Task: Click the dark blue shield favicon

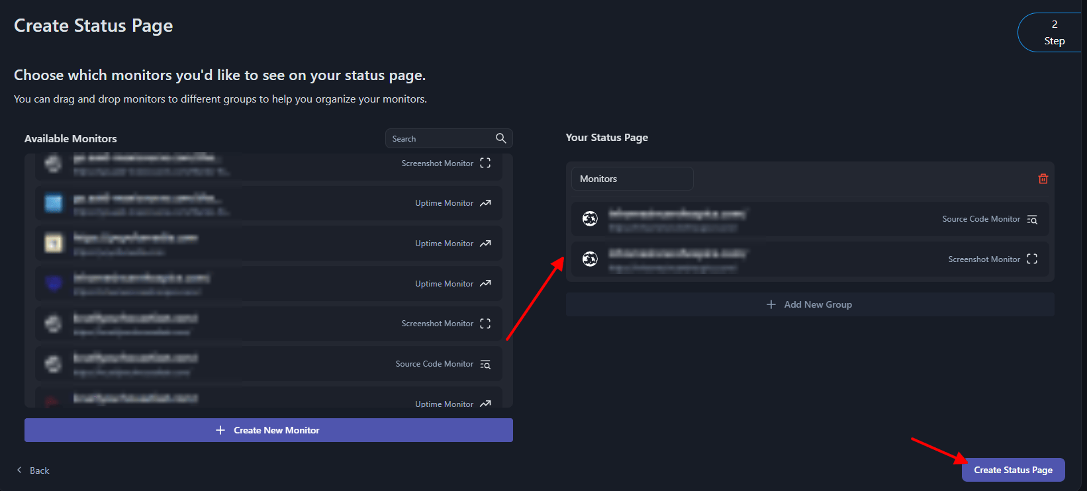Action: point(54,283)
